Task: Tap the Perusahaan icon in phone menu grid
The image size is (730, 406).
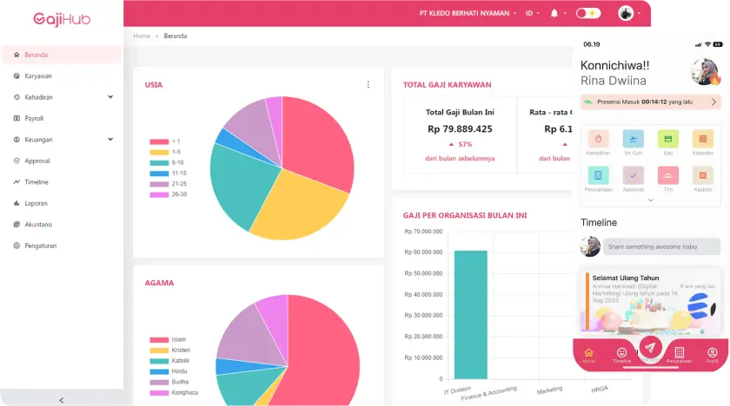Action: [x=598, y=175]
